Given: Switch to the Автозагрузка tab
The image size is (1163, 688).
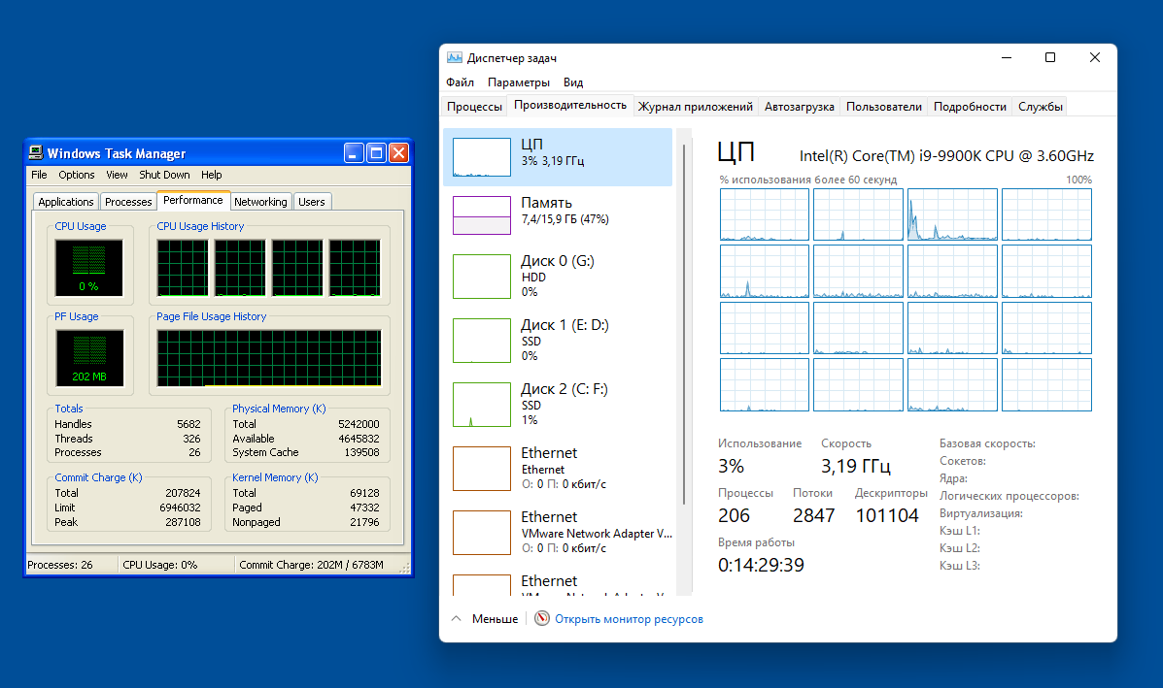Looking at the screenshot, I should coord(799,107).
